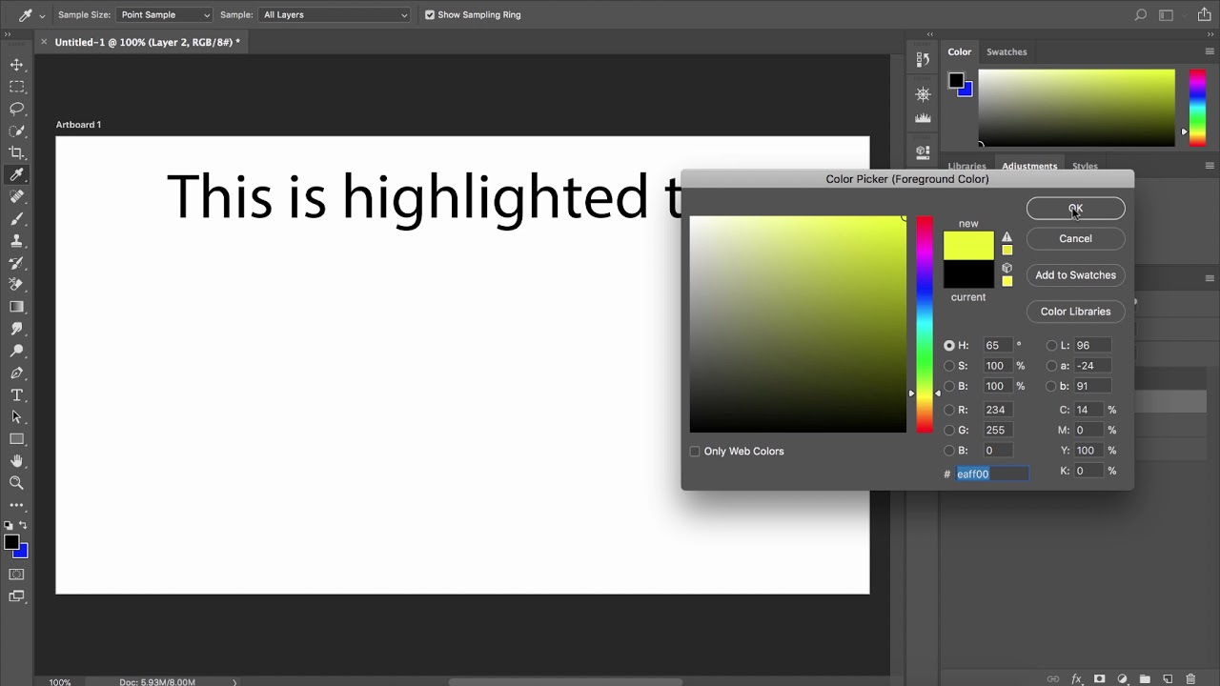The height and width of the screenshot is (686, 1220).
Task: Click Cancel in the Color Picker
Action: click(x=1076, y=239)
